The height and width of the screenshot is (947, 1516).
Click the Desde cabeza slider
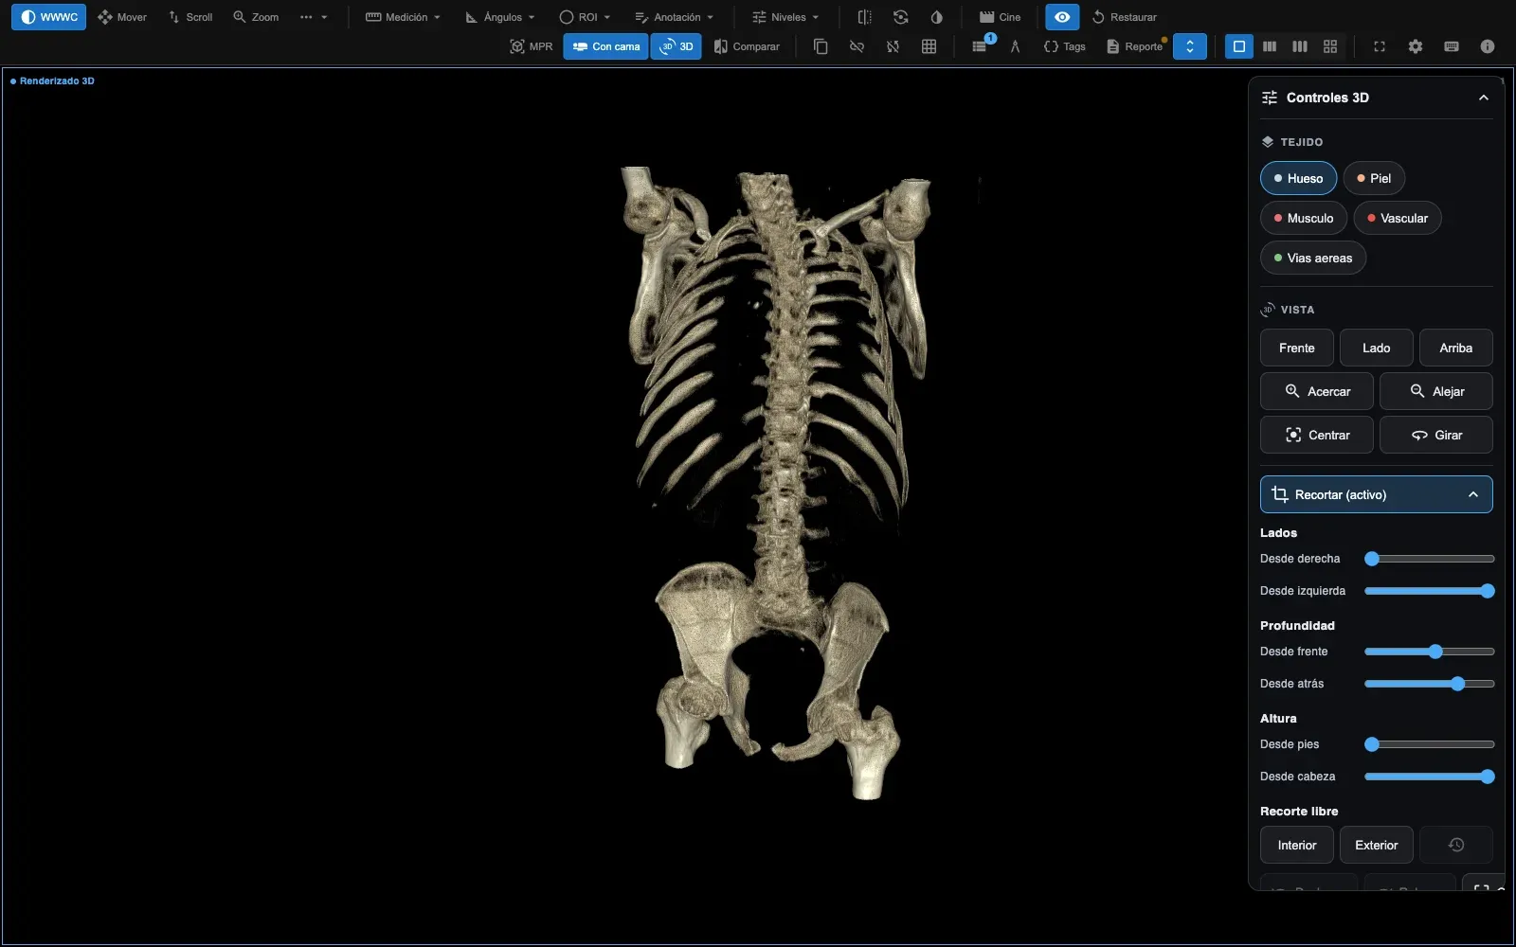click(x=1430, y=777)
